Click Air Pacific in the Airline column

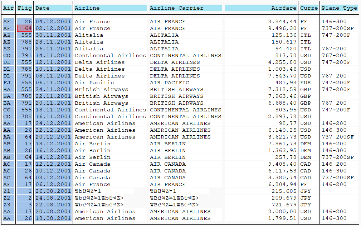[94, 82]
